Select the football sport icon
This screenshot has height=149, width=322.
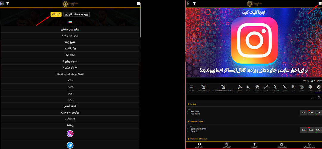tap(319, 88)
